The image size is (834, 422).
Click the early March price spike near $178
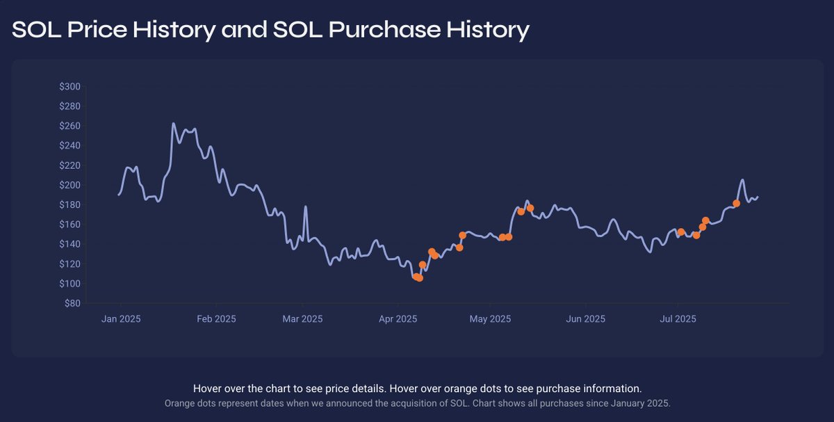coord(306,206)
